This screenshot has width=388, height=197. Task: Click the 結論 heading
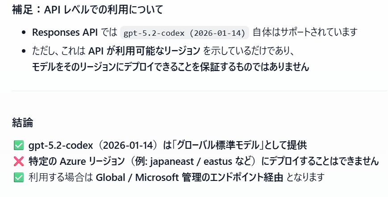[22, 122]
